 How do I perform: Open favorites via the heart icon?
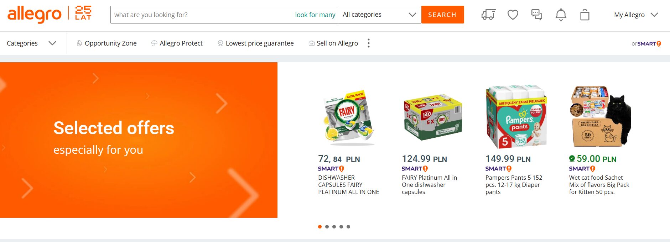coord(513,15)
